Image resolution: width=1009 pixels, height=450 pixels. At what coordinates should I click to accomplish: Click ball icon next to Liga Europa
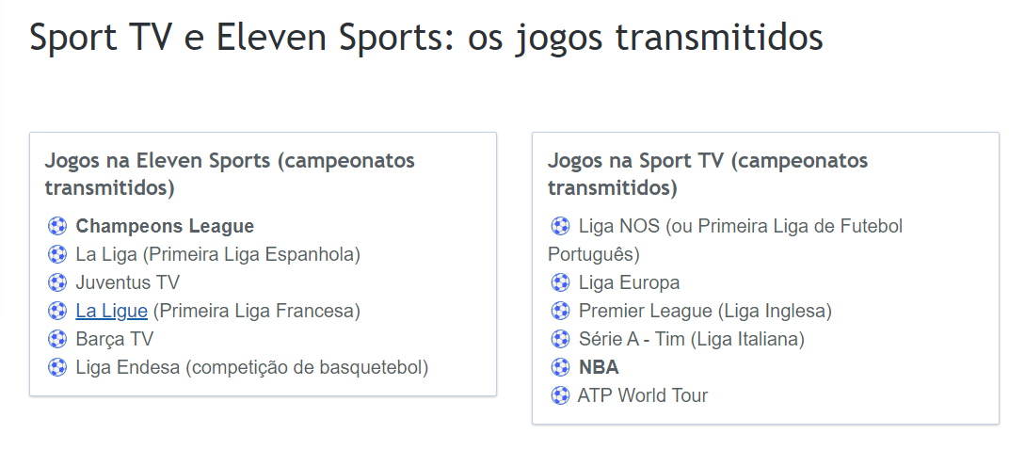point(560,282)
